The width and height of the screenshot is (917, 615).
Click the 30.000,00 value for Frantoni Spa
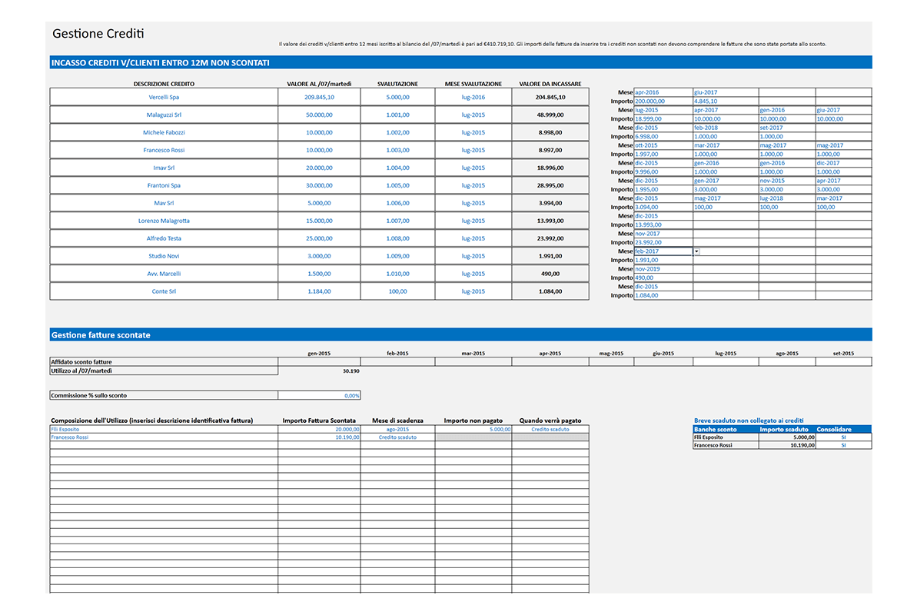[319, 185]
